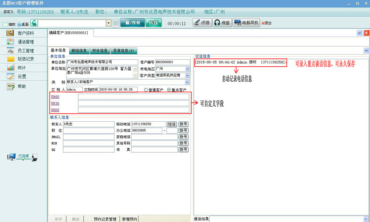The image size is (370, 222).
Task: Click the 联系人 name field
Action: point(88,124)
